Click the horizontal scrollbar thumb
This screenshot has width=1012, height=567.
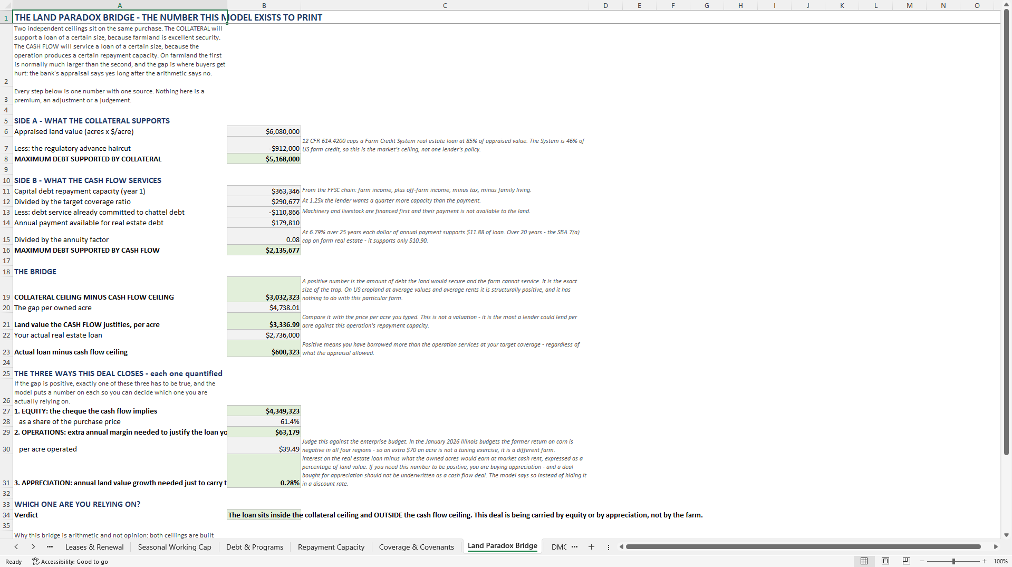(x=803, y=547)
